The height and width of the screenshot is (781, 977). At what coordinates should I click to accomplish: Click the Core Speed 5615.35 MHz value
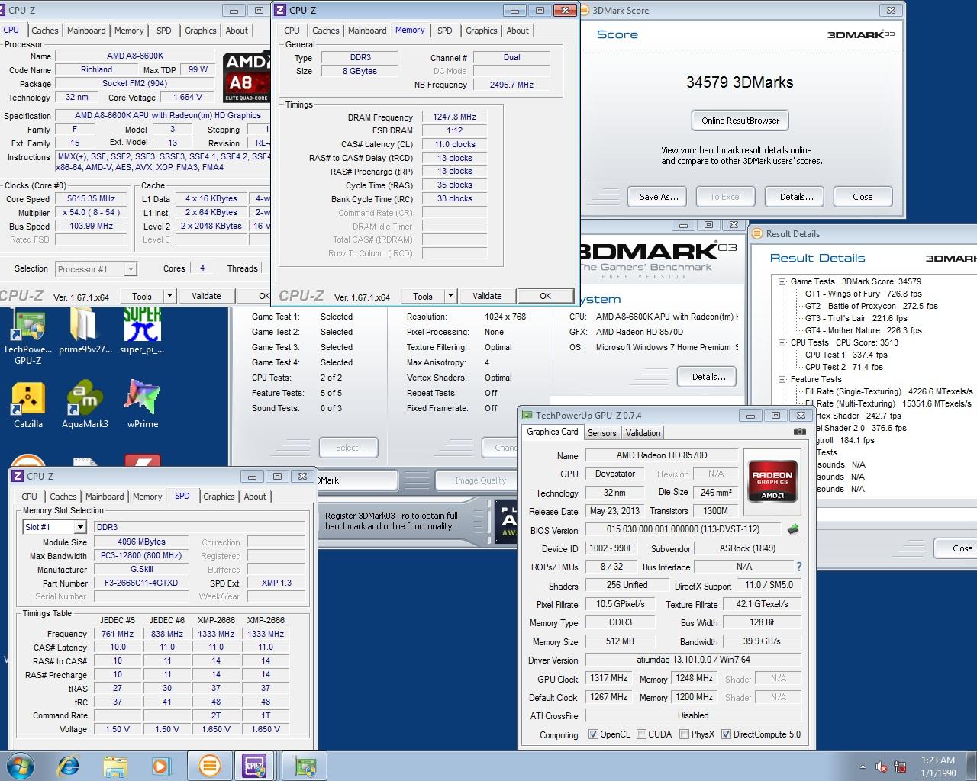[x=91, y=198]
